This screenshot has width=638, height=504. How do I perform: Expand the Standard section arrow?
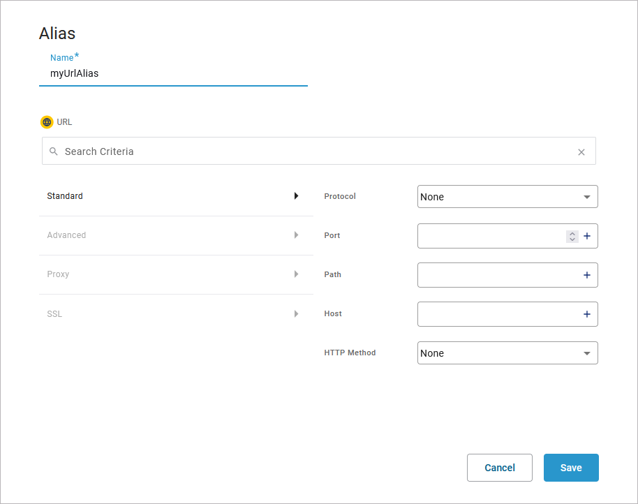pyautogui.click(x=296, y=196)
